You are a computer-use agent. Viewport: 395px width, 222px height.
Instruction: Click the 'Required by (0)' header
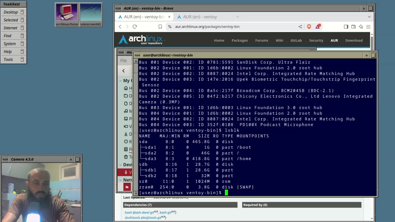tap(302, 205)
